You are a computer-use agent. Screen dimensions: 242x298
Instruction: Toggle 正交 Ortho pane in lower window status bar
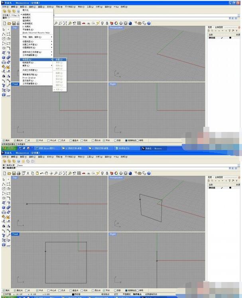pyautogui.click(x=116, y=294)
